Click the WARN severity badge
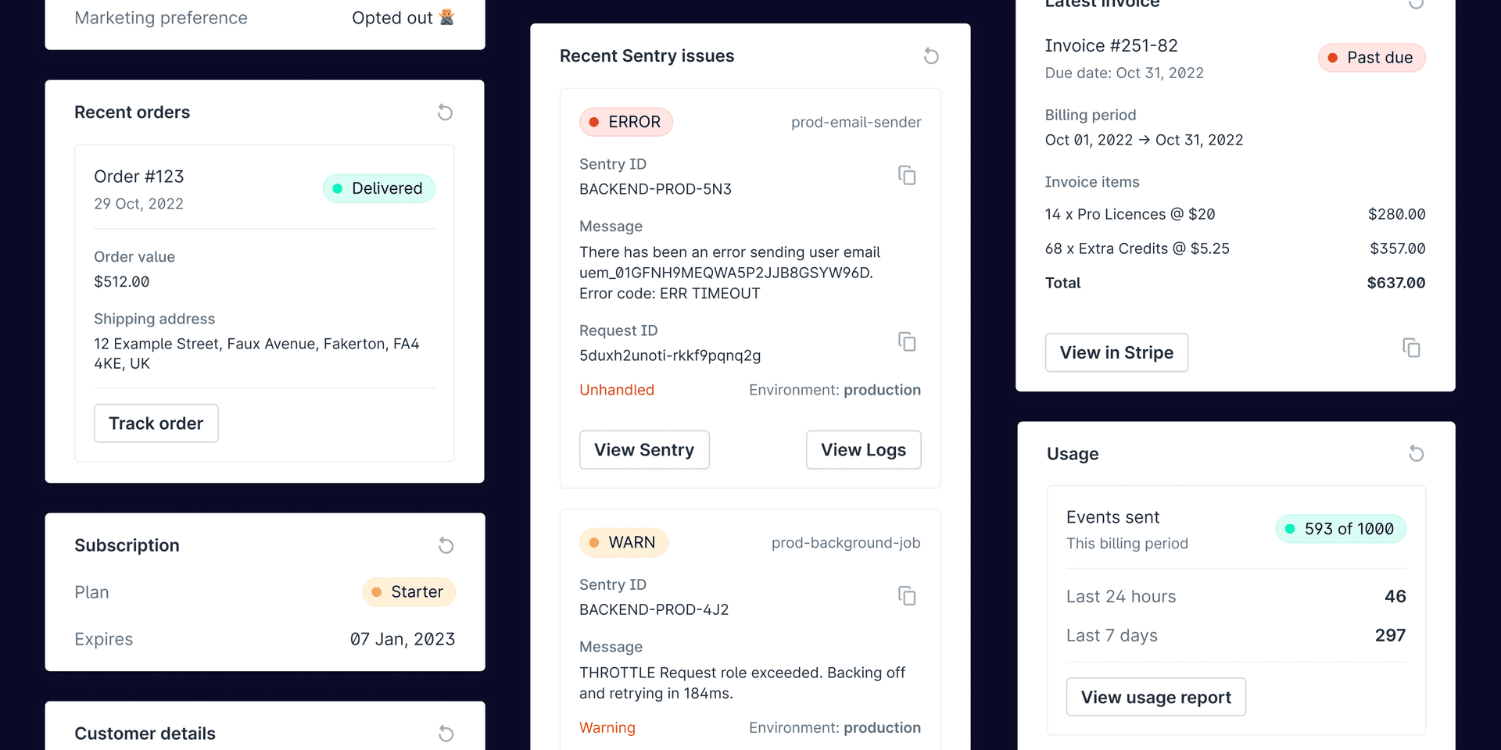 [623, 543]
